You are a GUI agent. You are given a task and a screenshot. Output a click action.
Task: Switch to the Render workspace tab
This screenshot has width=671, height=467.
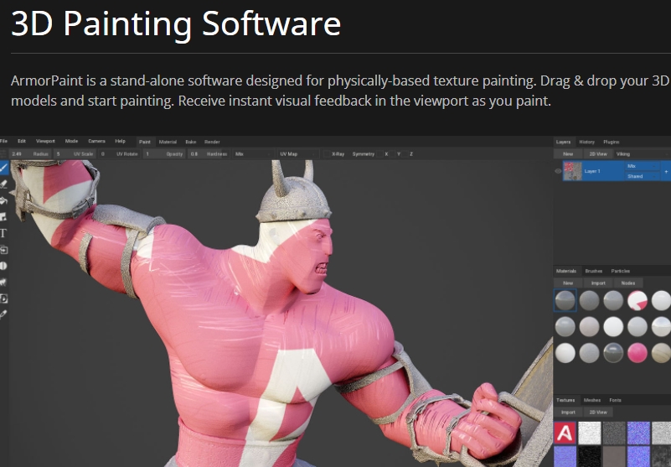pos(212,142)
